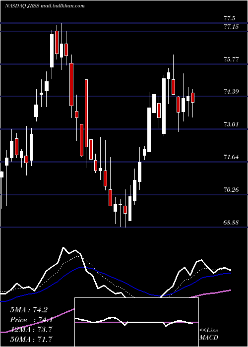
Task: Click the Price : 74.1 readout
Action: pyautogui.click(x=31, y=320)
